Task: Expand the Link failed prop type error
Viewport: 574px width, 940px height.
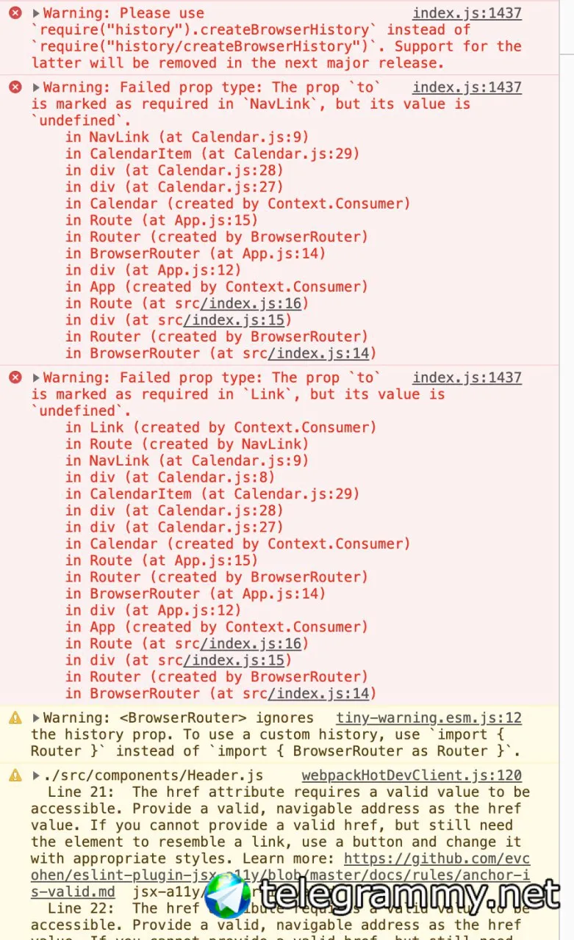Action: tap(36, 377)
